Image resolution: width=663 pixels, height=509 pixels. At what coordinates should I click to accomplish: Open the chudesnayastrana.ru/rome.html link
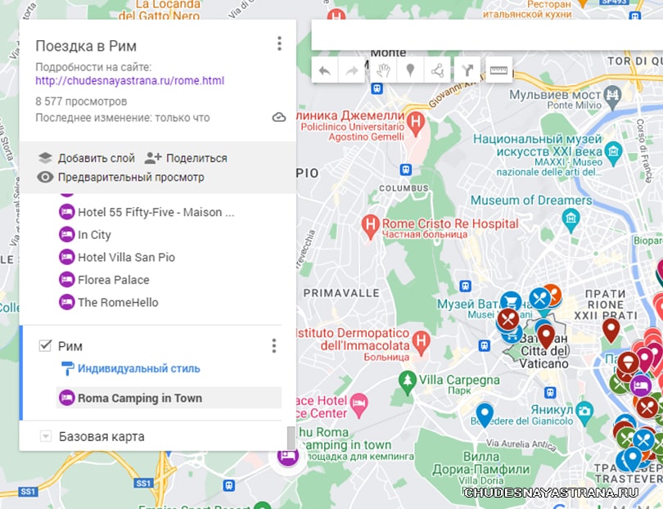(x=130, y=81)
